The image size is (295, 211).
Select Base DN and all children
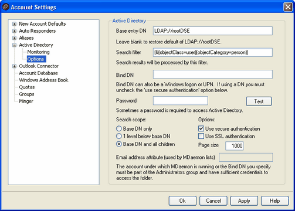[119, 144]
